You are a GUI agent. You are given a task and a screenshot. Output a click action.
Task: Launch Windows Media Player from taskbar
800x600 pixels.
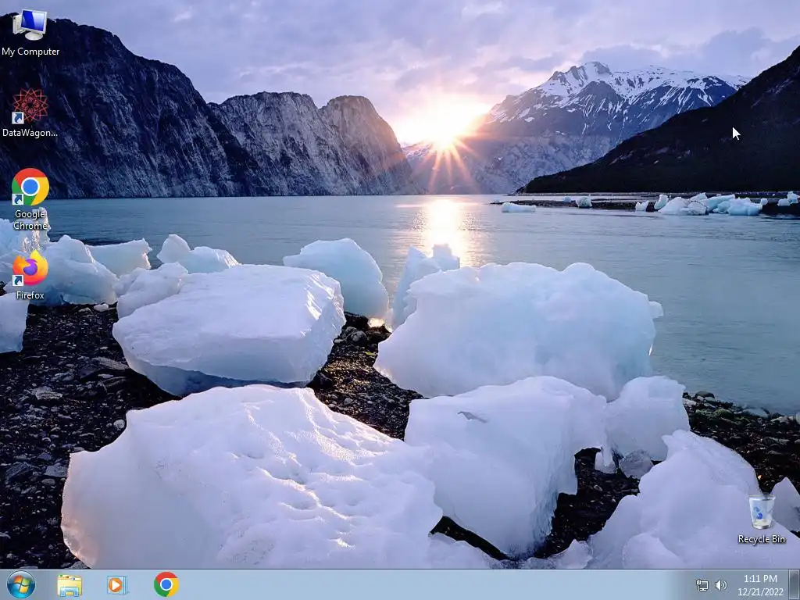pyautogui.click(x=117, y=585)
